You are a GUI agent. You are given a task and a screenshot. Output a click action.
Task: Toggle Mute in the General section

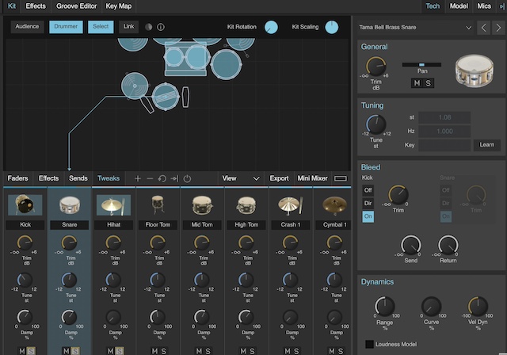tap(417, 83)
